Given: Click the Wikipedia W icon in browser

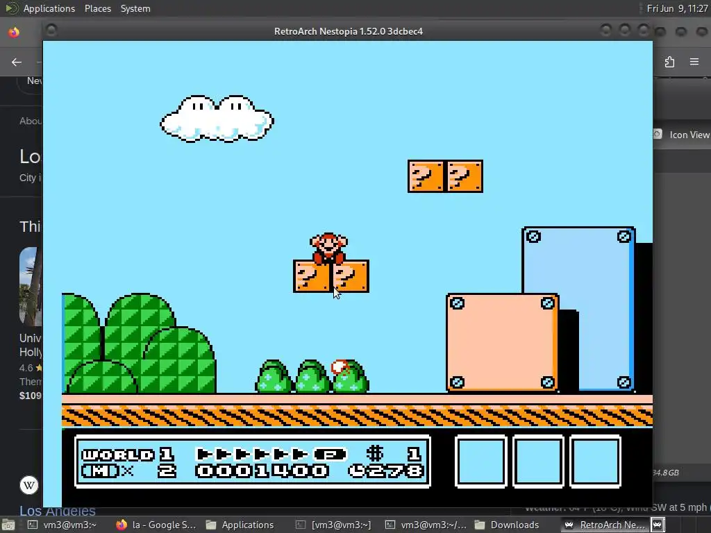Looking at the screenshot, I should (29, 485).
